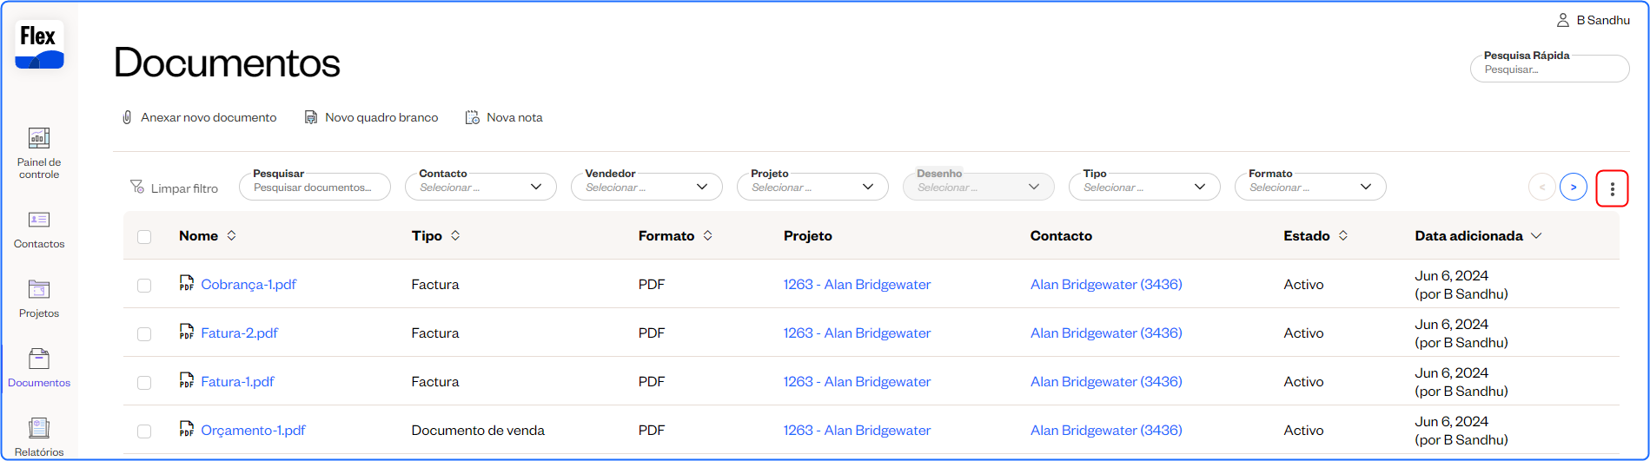Image resolution: width=1650 pixels, height=461 pixels.
Task: Expand the Contacto filter dropdown
Action: tap(480, 187)
